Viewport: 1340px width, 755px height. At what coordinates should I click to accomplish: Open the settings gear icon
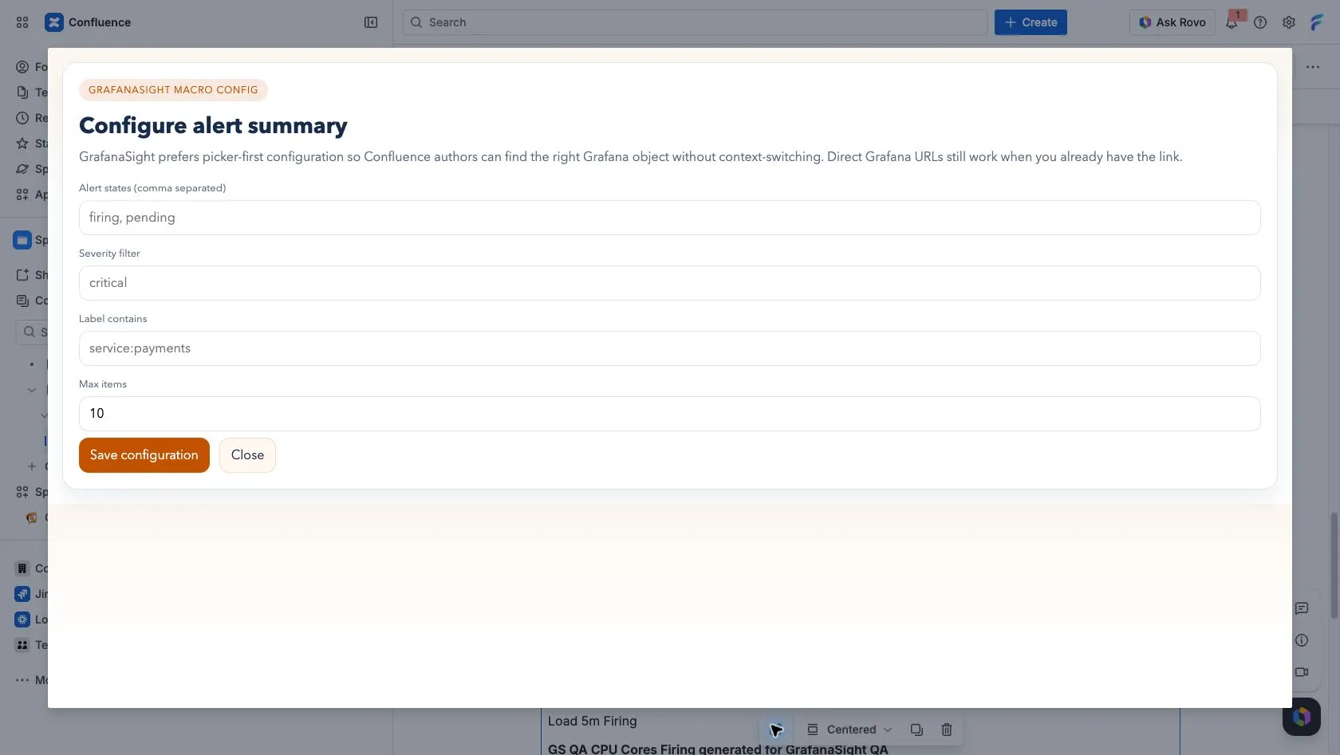tap(1289, 22)
